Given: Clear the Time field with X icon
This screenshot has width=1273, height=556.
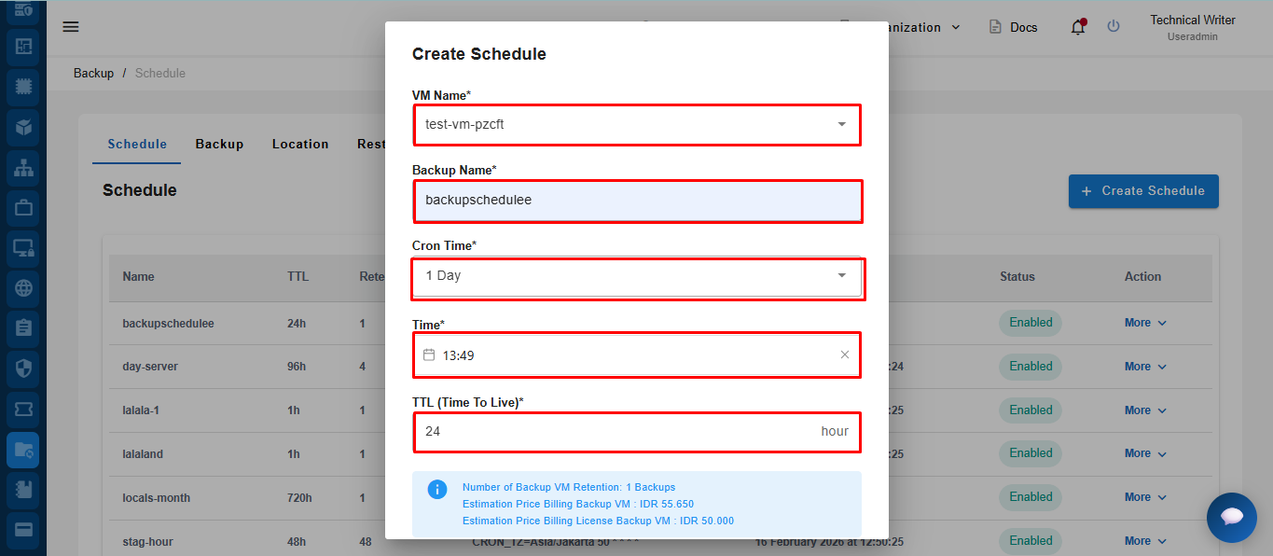Looking at the screenshot, I should point(845,354).
